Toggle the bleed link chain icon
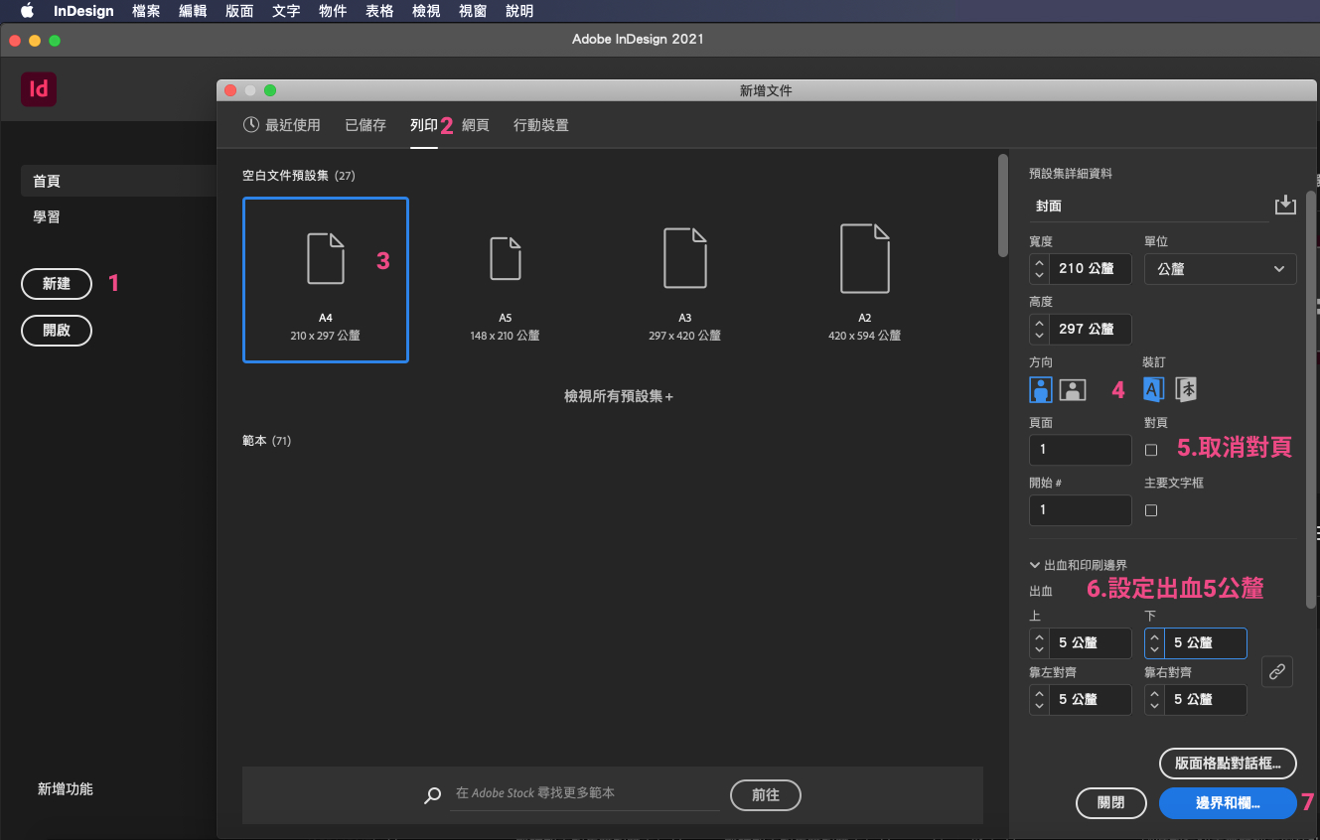 (1277, 672)
